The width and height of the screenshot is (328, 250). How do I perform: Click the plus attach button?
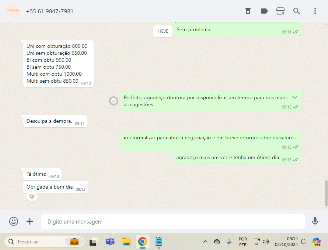[x=30, y=221]
